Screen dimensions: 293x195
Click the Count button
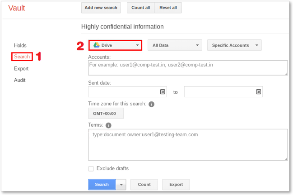pyautogui.click(x=144, y=185)
